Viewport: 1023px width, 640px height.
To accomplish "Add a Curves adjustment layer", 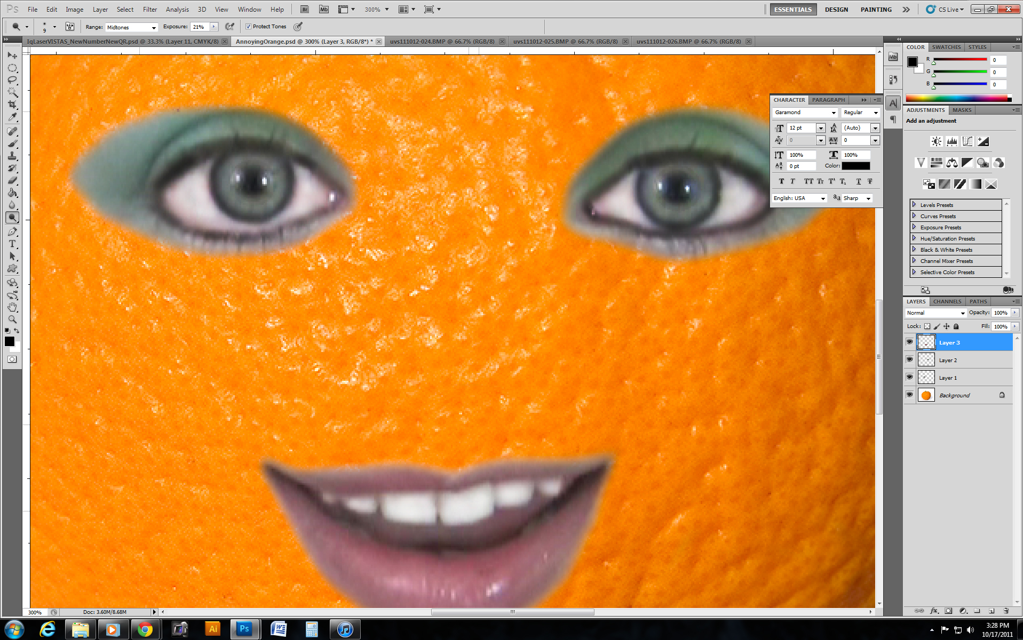I will (x=967, y=141).
